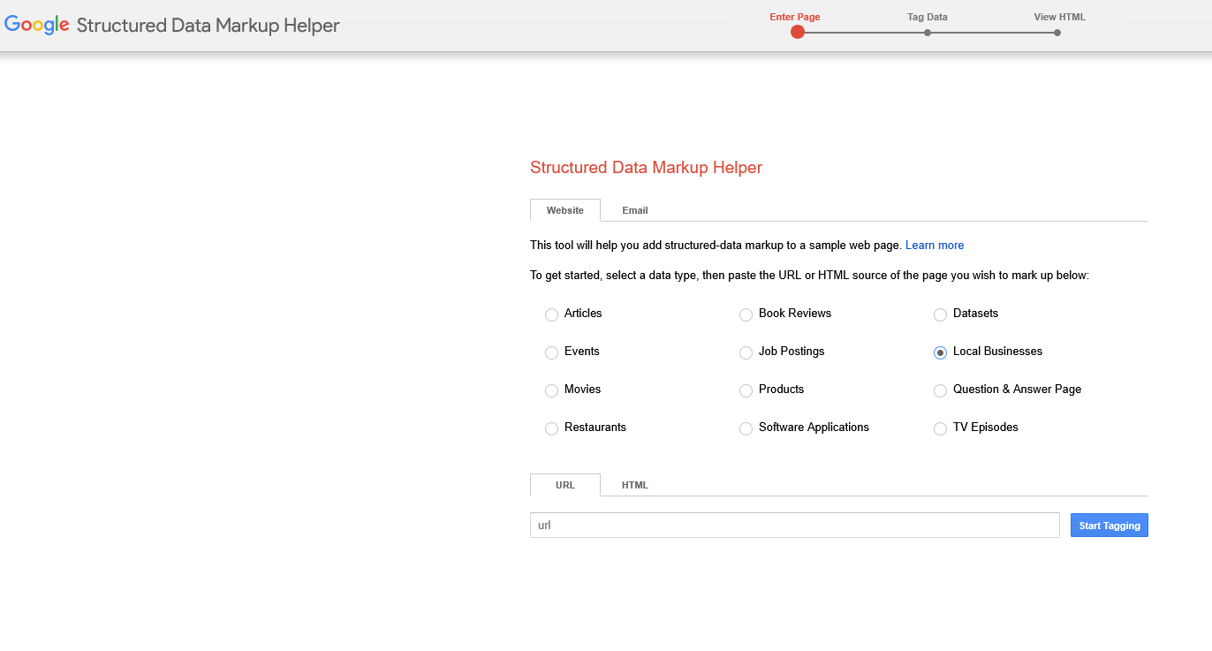
Task: Click the Local Businesses radio button
Action: click(x=940, y=352)
